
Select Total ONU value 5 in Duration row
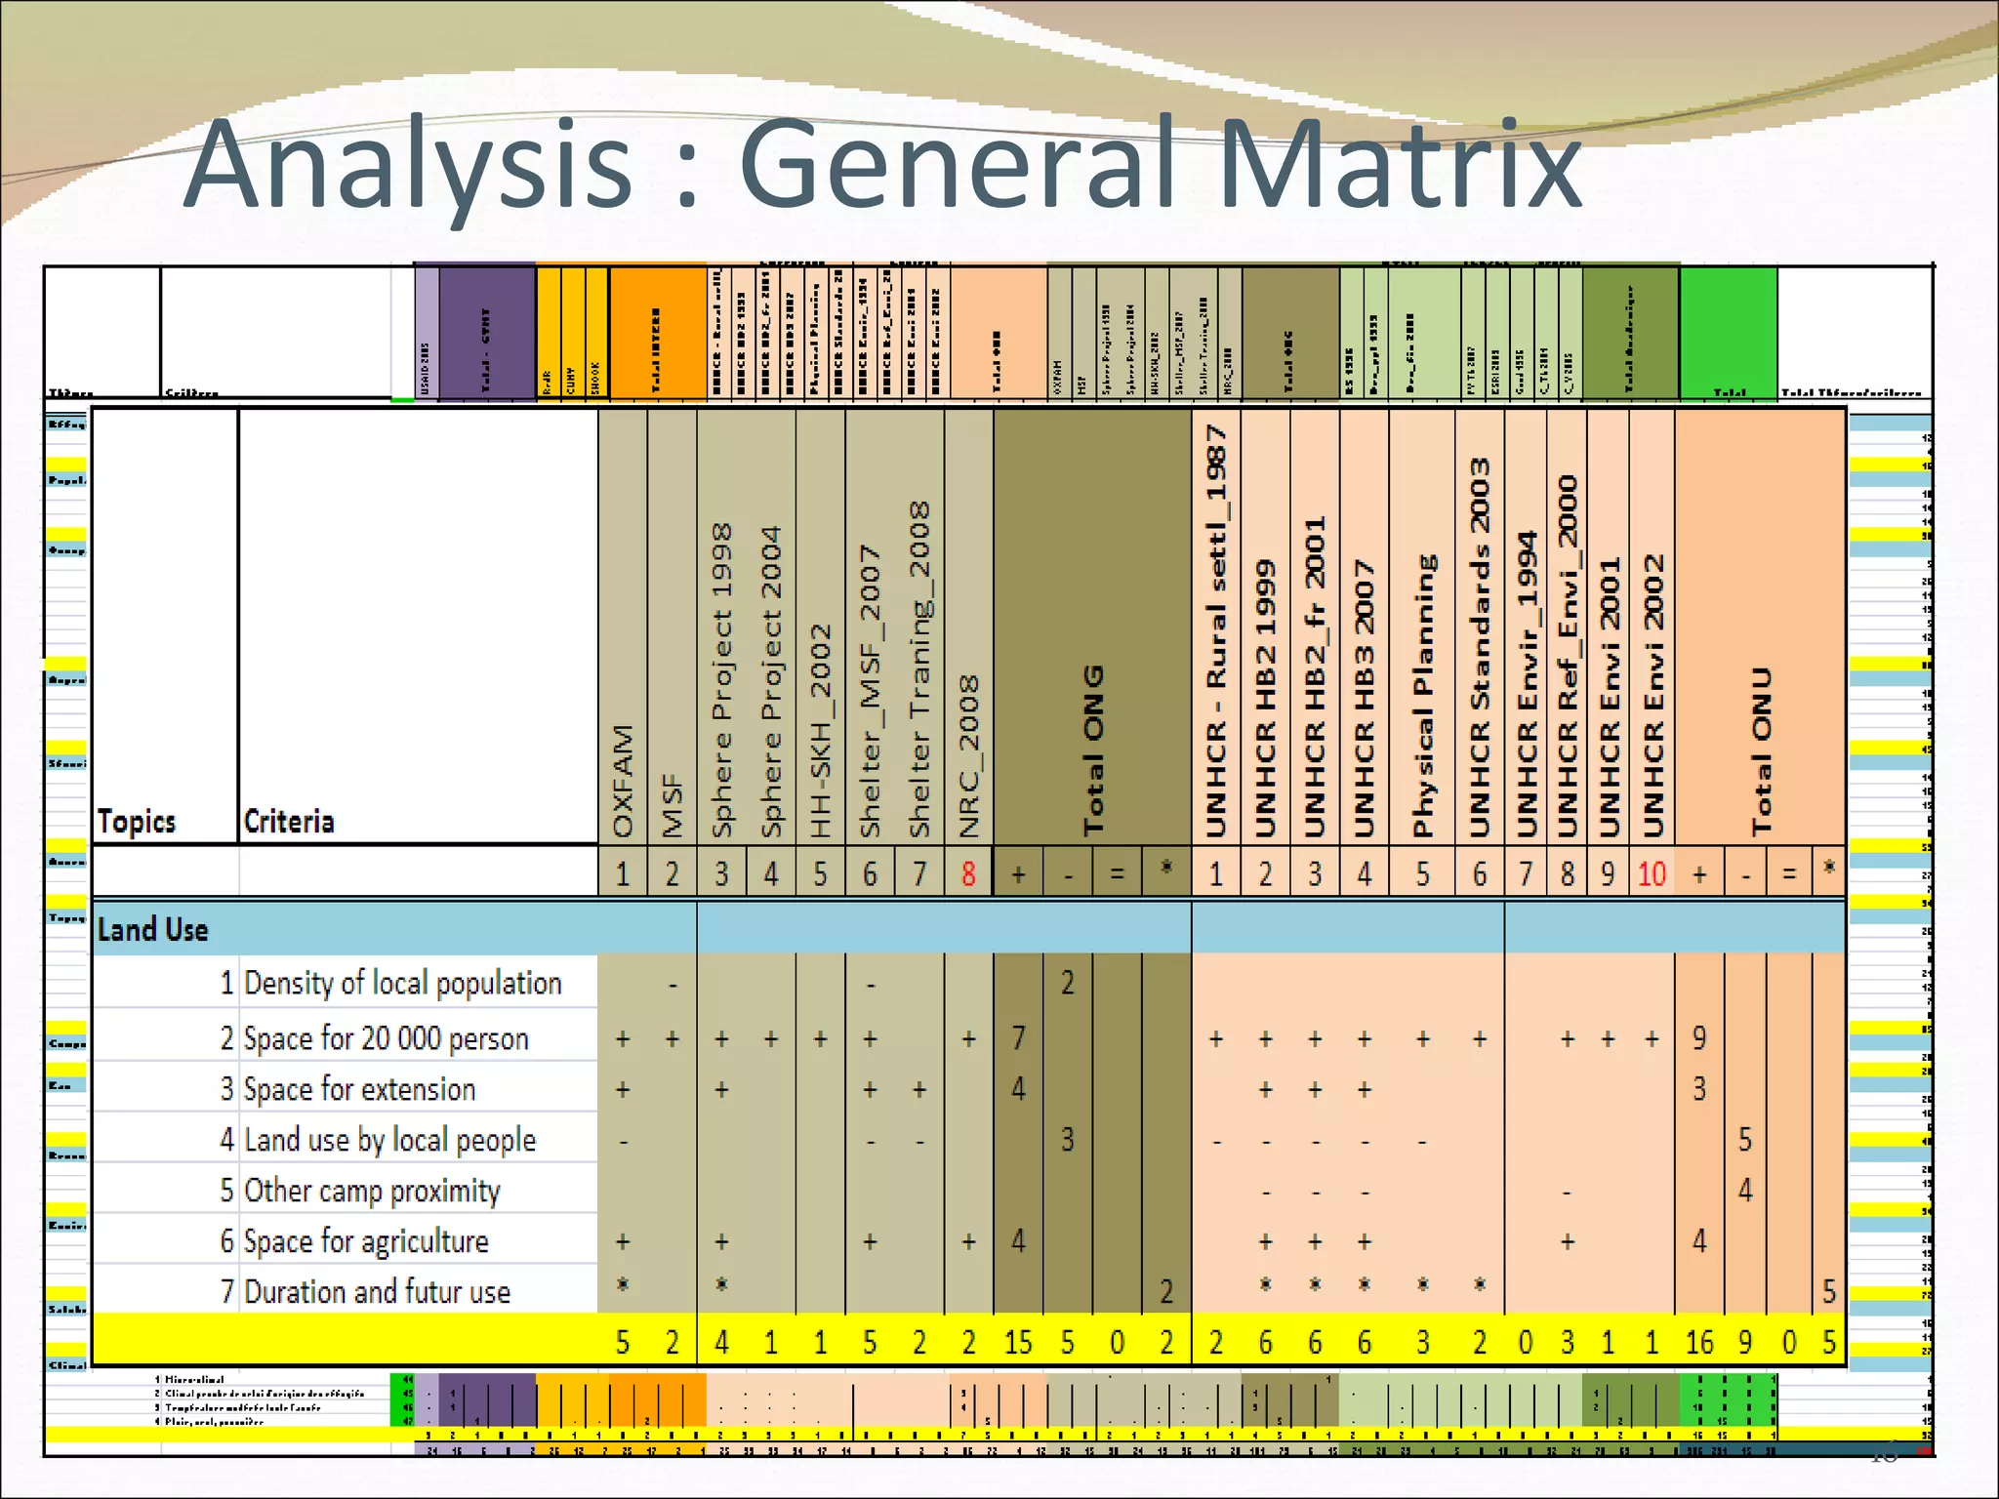[x=1829, y=1292]
